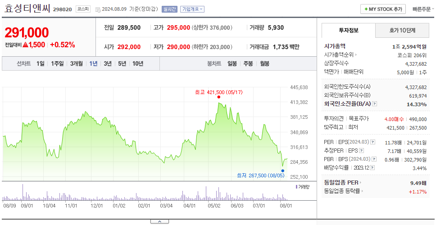Screen dimensions: 436x225
Task: Select the 1일 line chart period
Action: point(41,63)
